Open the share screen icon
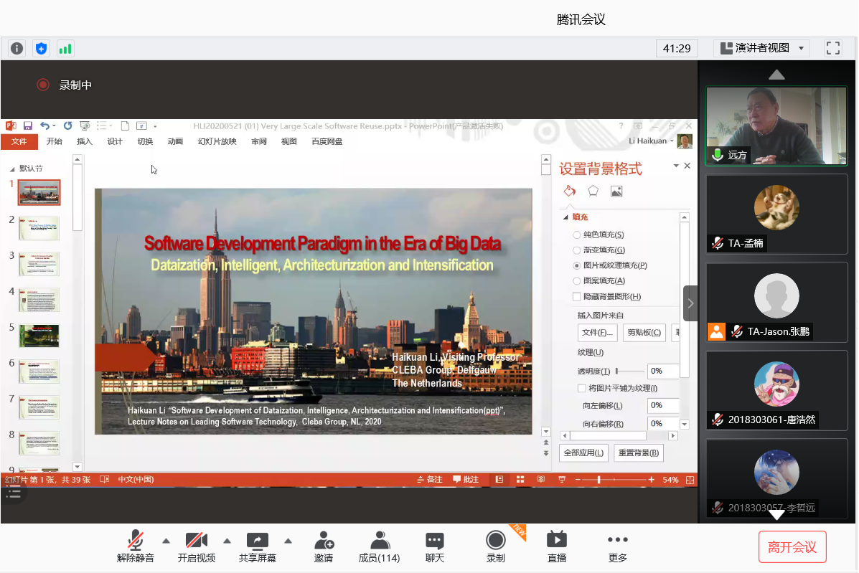The width and height of the screenshot is (859, 573). click(257, 540)
